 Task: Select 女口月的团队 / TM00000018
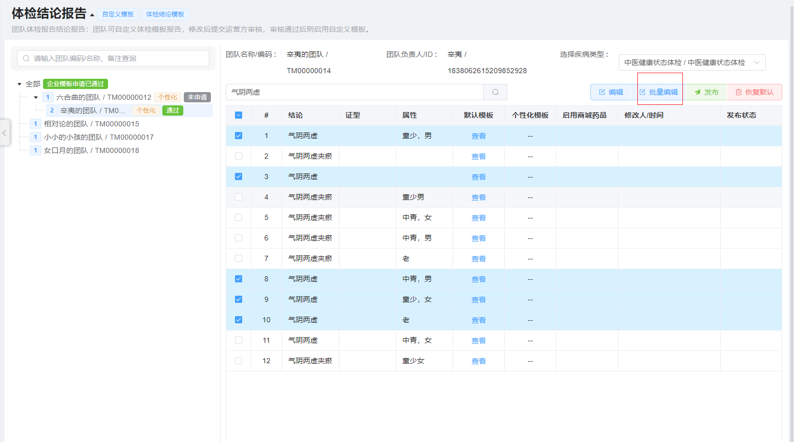(92, 150)
